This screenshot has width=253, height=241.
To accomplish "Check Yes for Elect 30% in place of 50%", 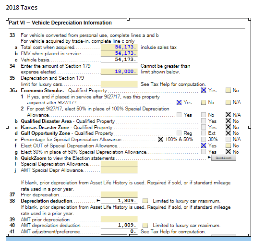I will (x=204, y=152).
